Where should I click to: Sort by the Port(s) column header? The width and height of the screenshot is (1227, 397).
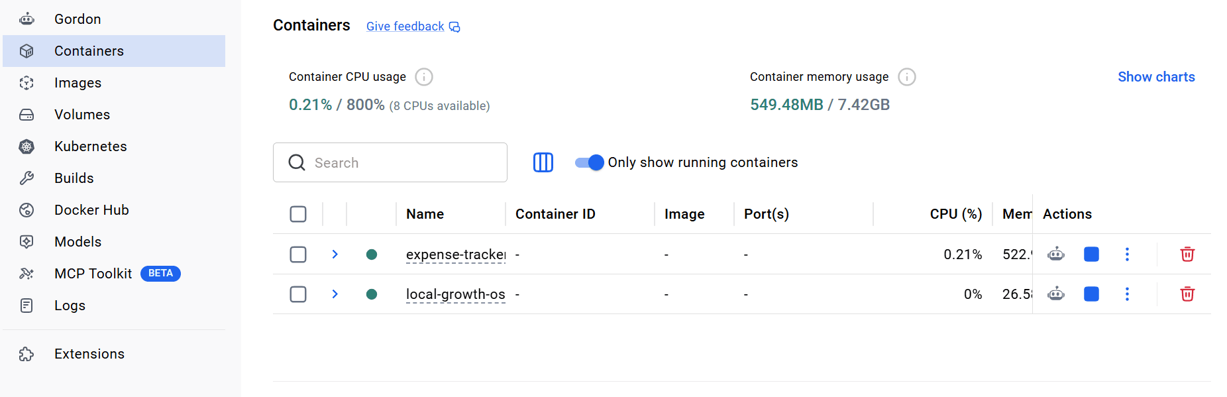[767, 214]
